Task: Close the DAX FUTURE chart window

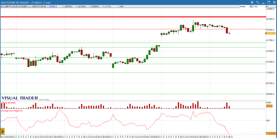Action: pyautogui.click(x=274, y=2)
